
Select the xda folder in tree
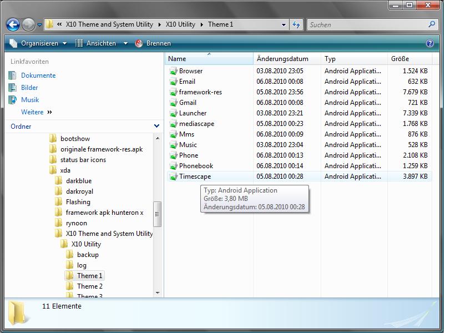click(x=65, y=170)
